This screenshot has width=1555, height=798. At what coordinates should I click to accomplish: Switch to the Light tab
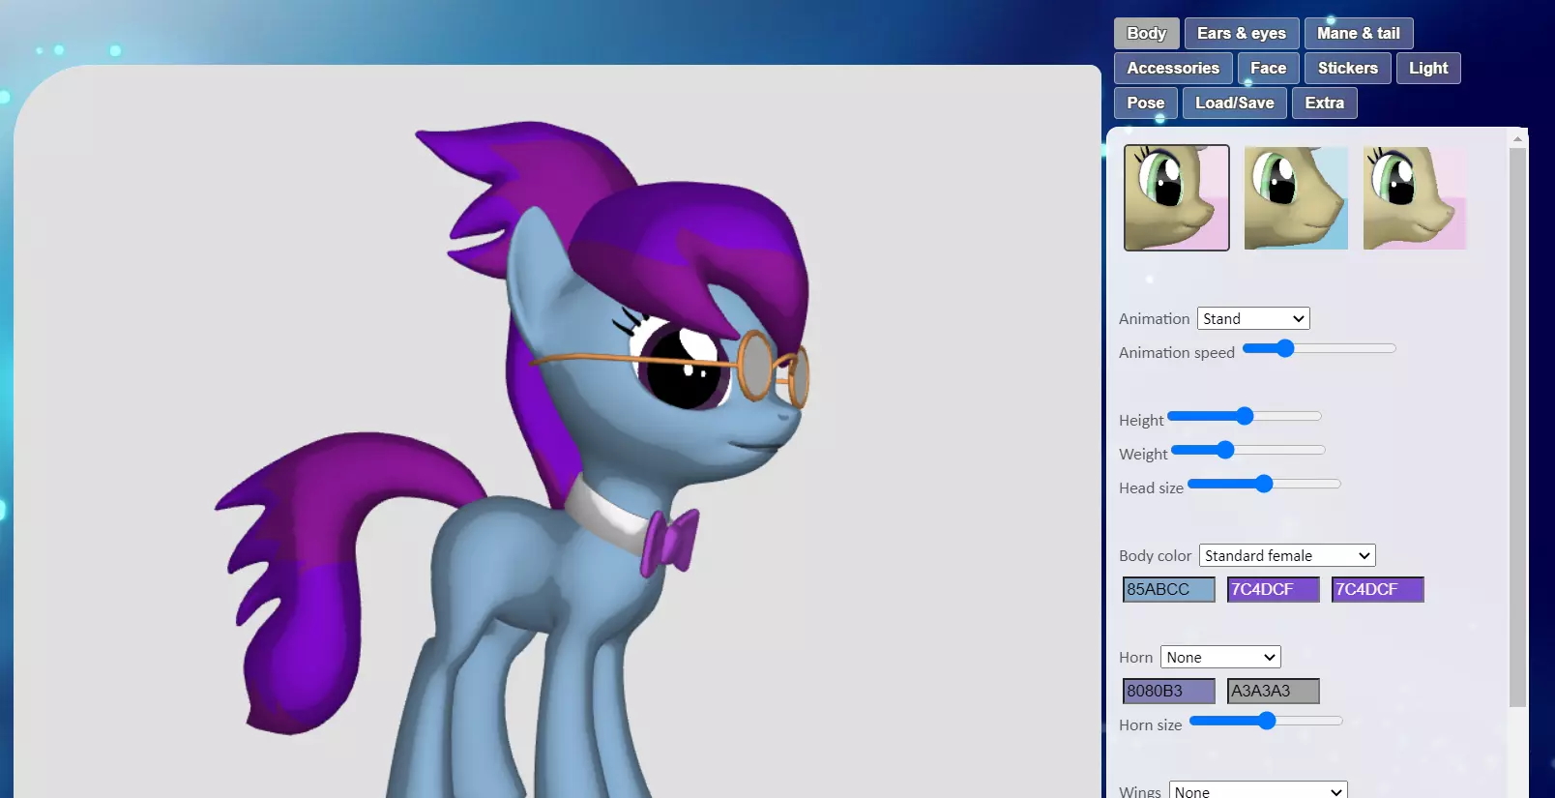[1428, 68]
